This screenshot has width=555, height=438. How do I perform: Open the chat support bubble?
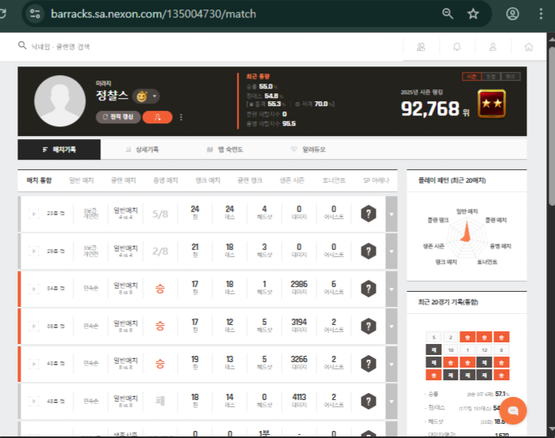(512, 410)
